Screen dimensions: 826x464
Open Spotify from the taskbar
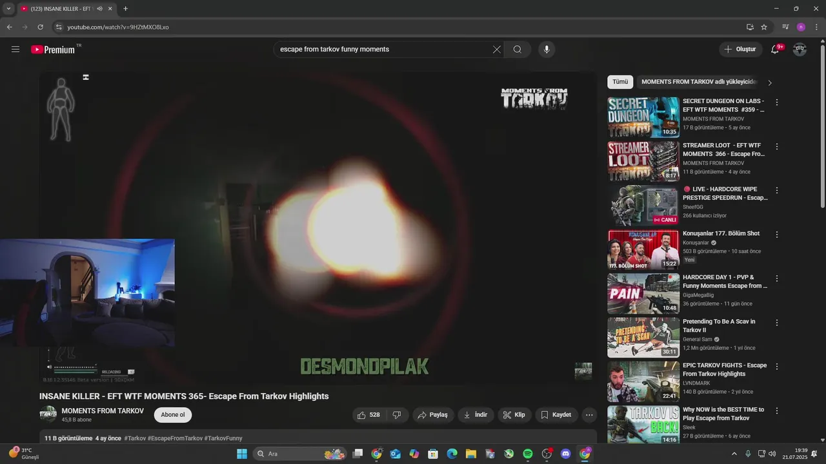pyautogui.click(x=528, y=454)
